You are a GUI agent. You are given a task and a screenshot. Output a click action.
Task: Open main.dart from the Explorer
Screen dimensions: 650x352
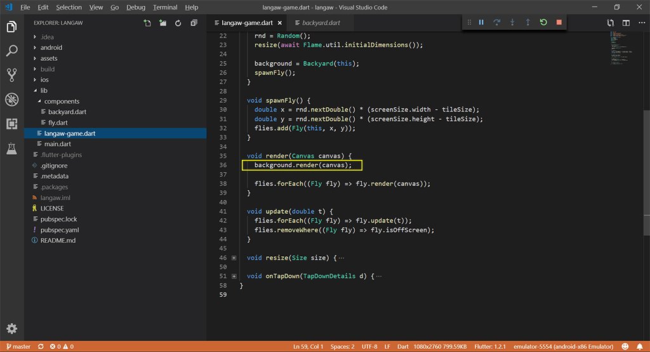(x=57, y=144)
